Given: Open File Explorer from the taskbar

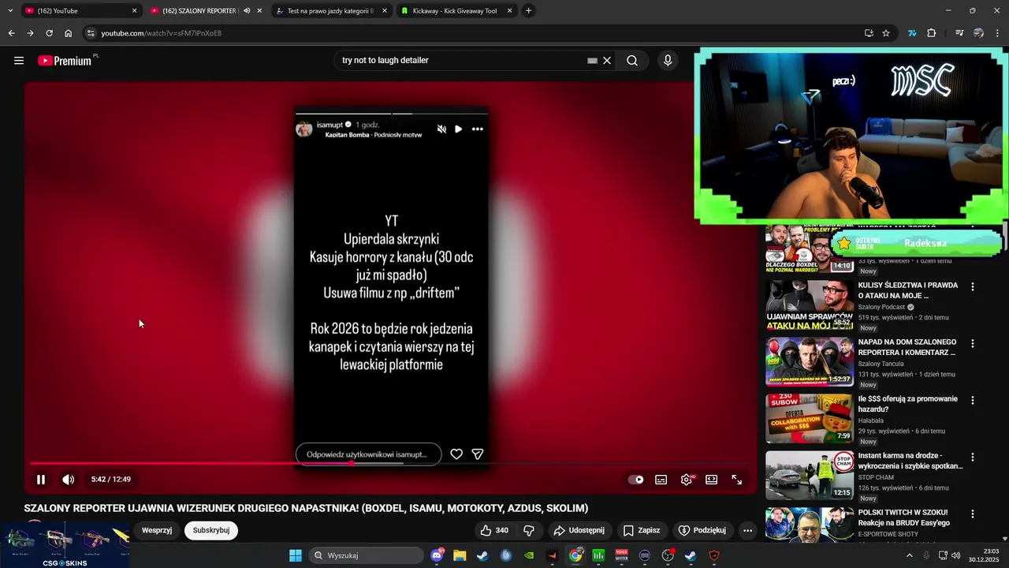Looking at the screenshot, I should 460,555.
